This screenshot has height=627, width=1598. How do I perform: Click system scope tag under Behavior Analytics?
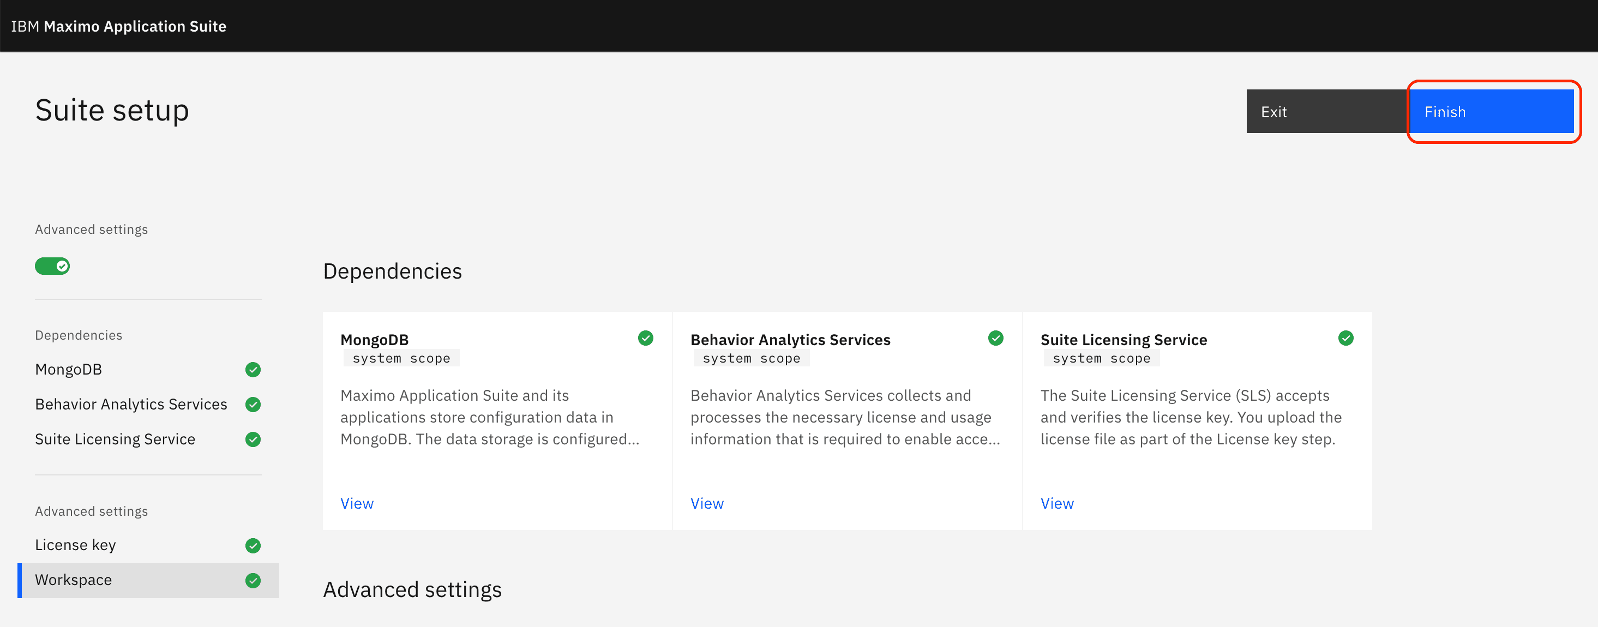(752, 358)
